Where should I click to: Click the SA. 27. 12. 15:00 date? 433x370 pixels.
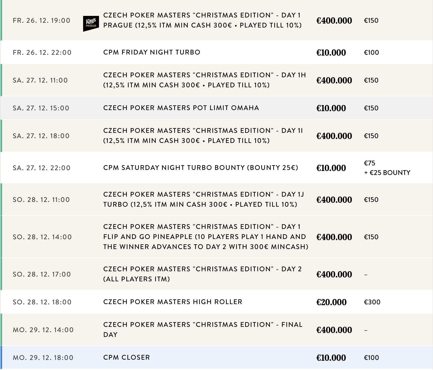(x=41, y=108)
